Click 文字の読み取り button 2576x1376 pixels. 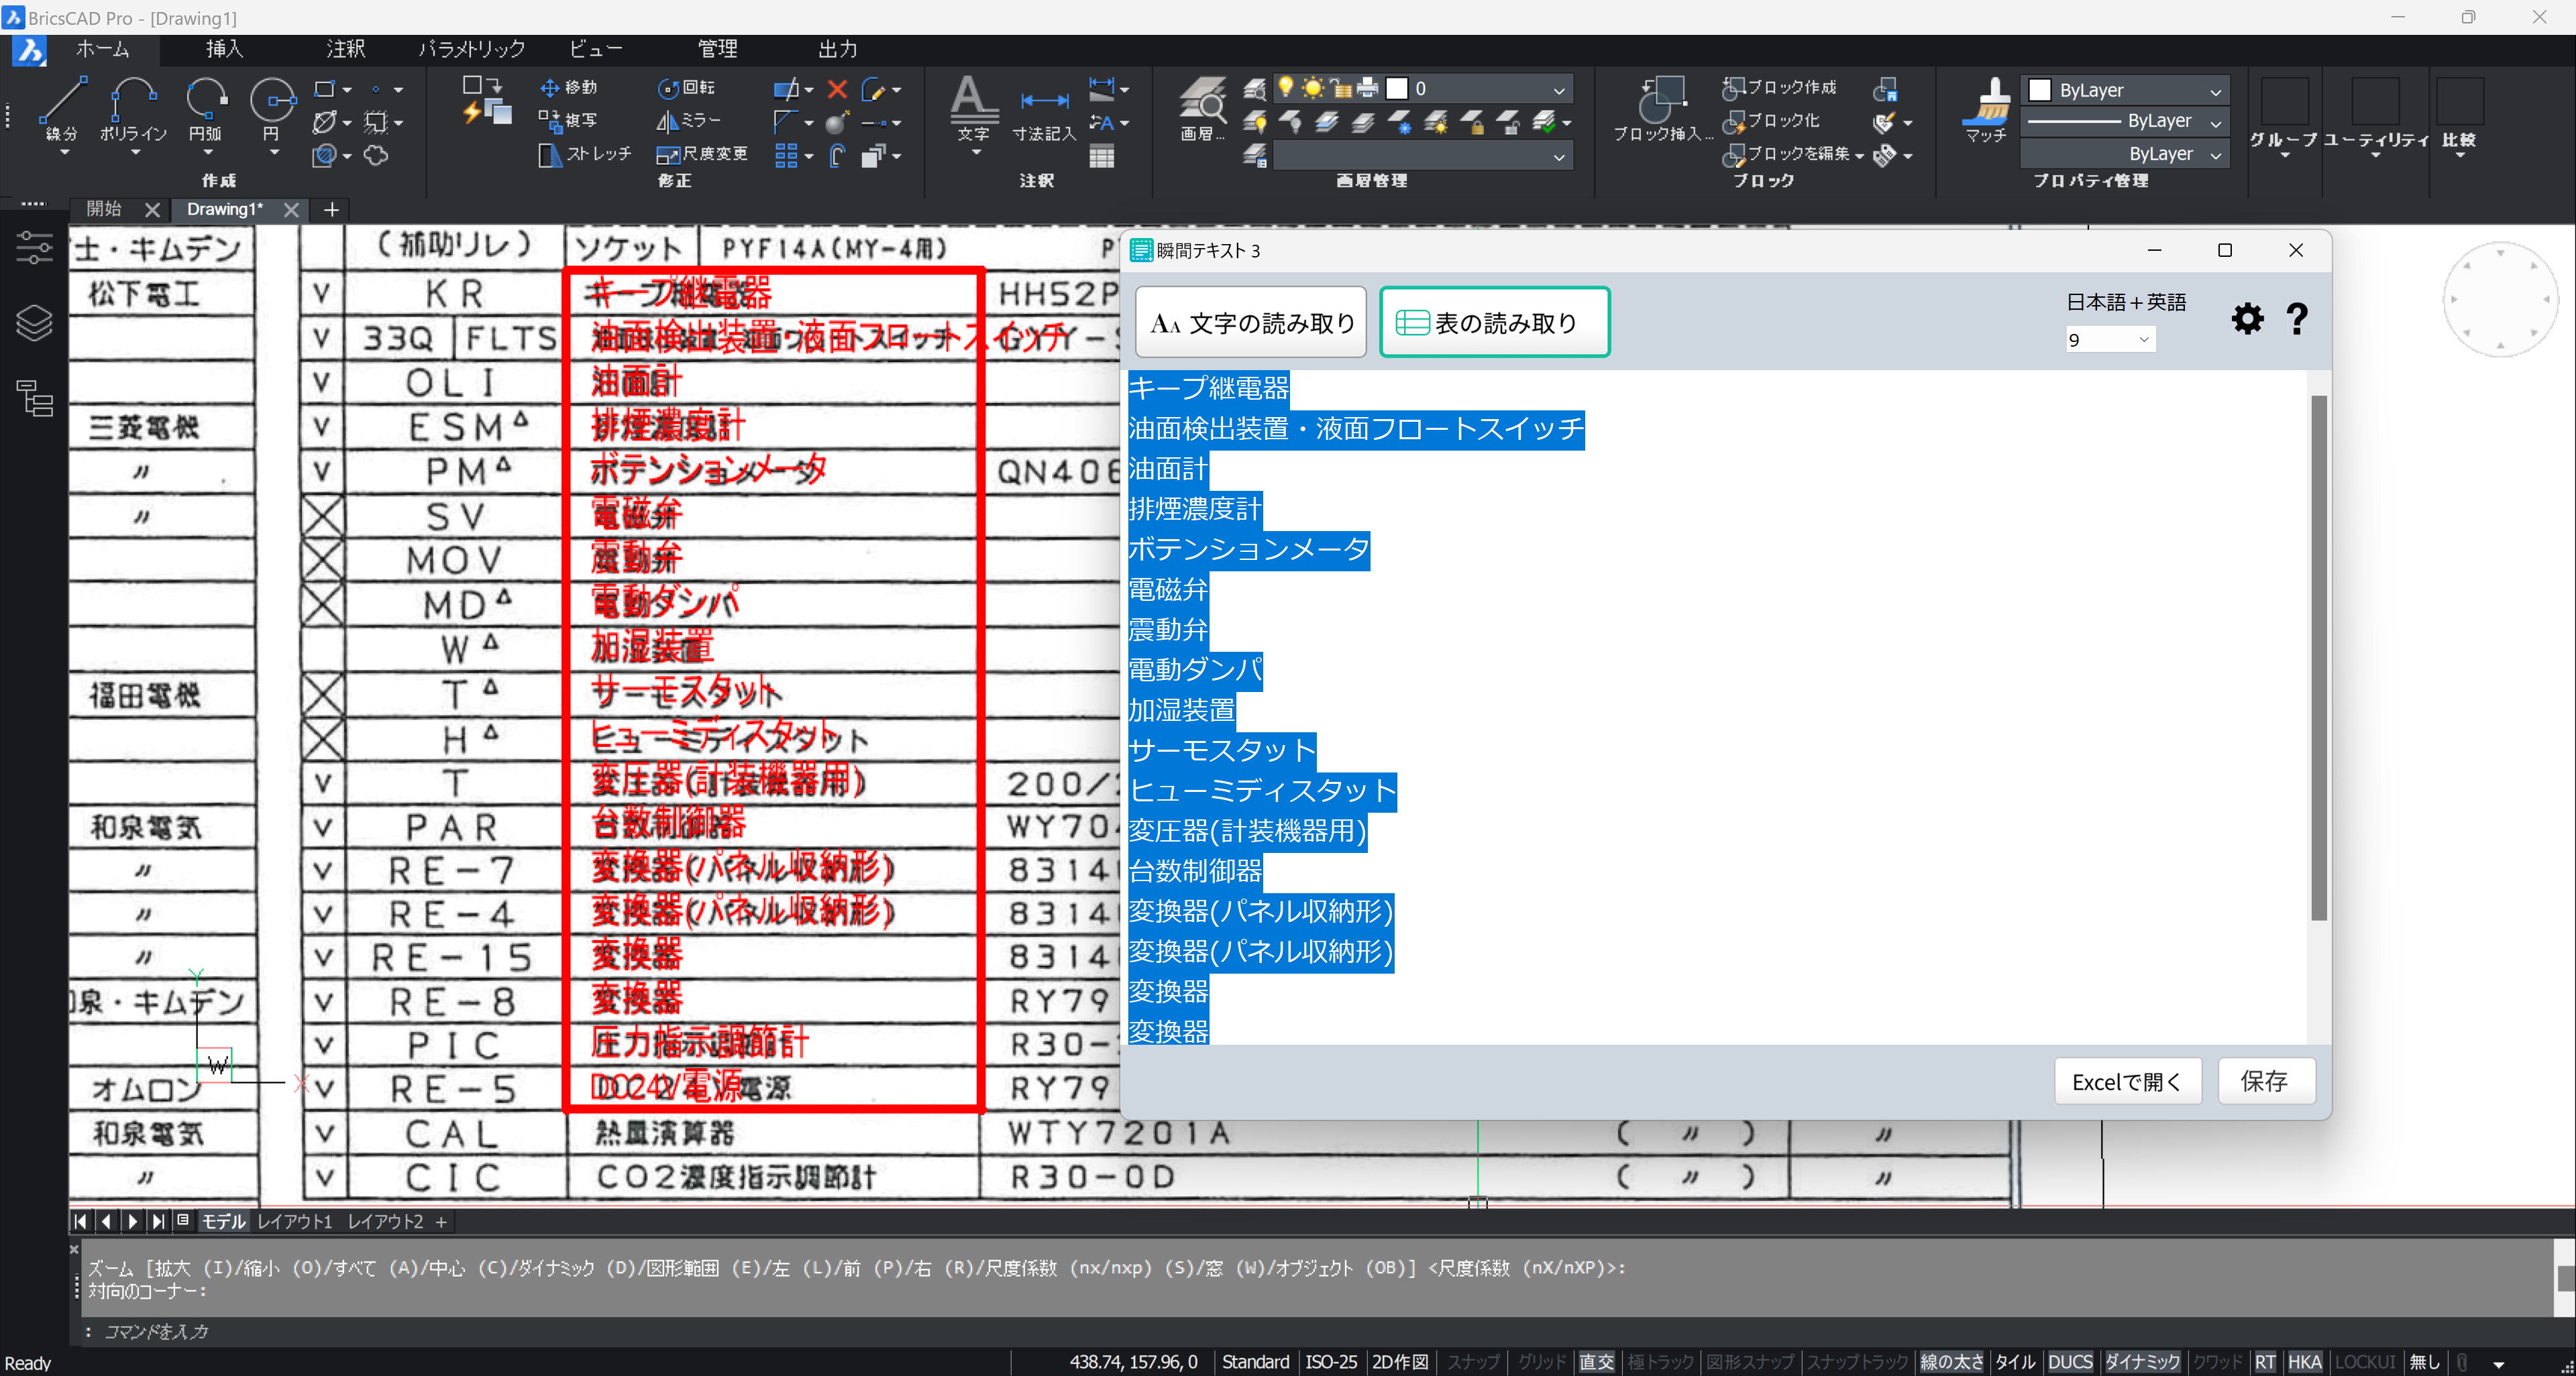click(1251, 322)
